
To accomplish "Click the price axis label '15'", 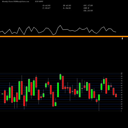I will point(122,106).
